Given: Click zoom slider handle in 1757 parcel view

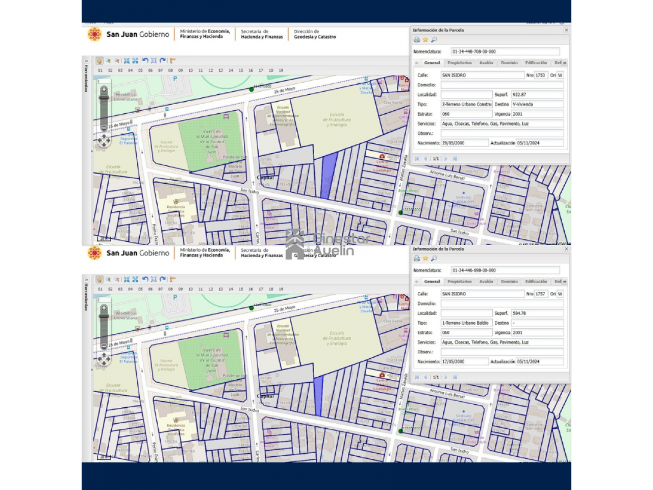Looking at the screenshot, I should (x=104, y=317).
